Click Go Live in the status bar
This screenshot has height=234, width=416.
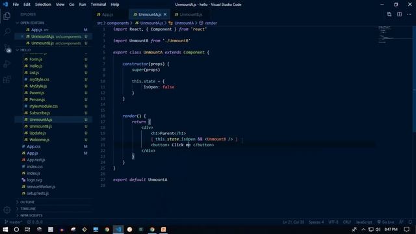[x=385, y=222]
